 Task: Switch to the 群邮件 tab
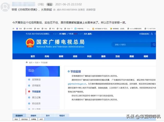34,116
